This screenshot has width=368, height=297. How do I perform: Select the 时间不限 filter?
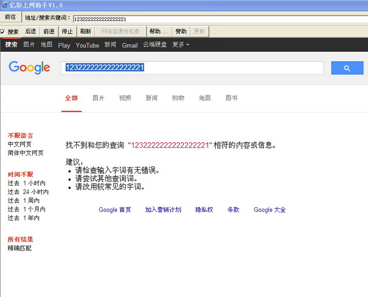click(x=20, y=175)
